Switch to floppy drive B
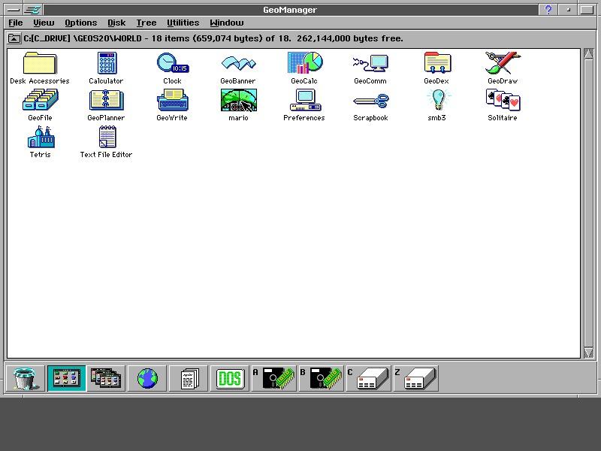 click(x=322, y=379)
